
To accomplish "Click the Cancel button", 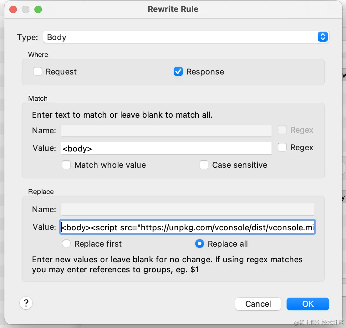I will click(258, 304).
